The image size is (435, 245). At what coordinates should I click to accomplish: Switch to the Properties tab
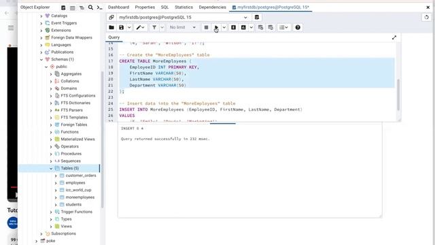[x=145, y=7]
